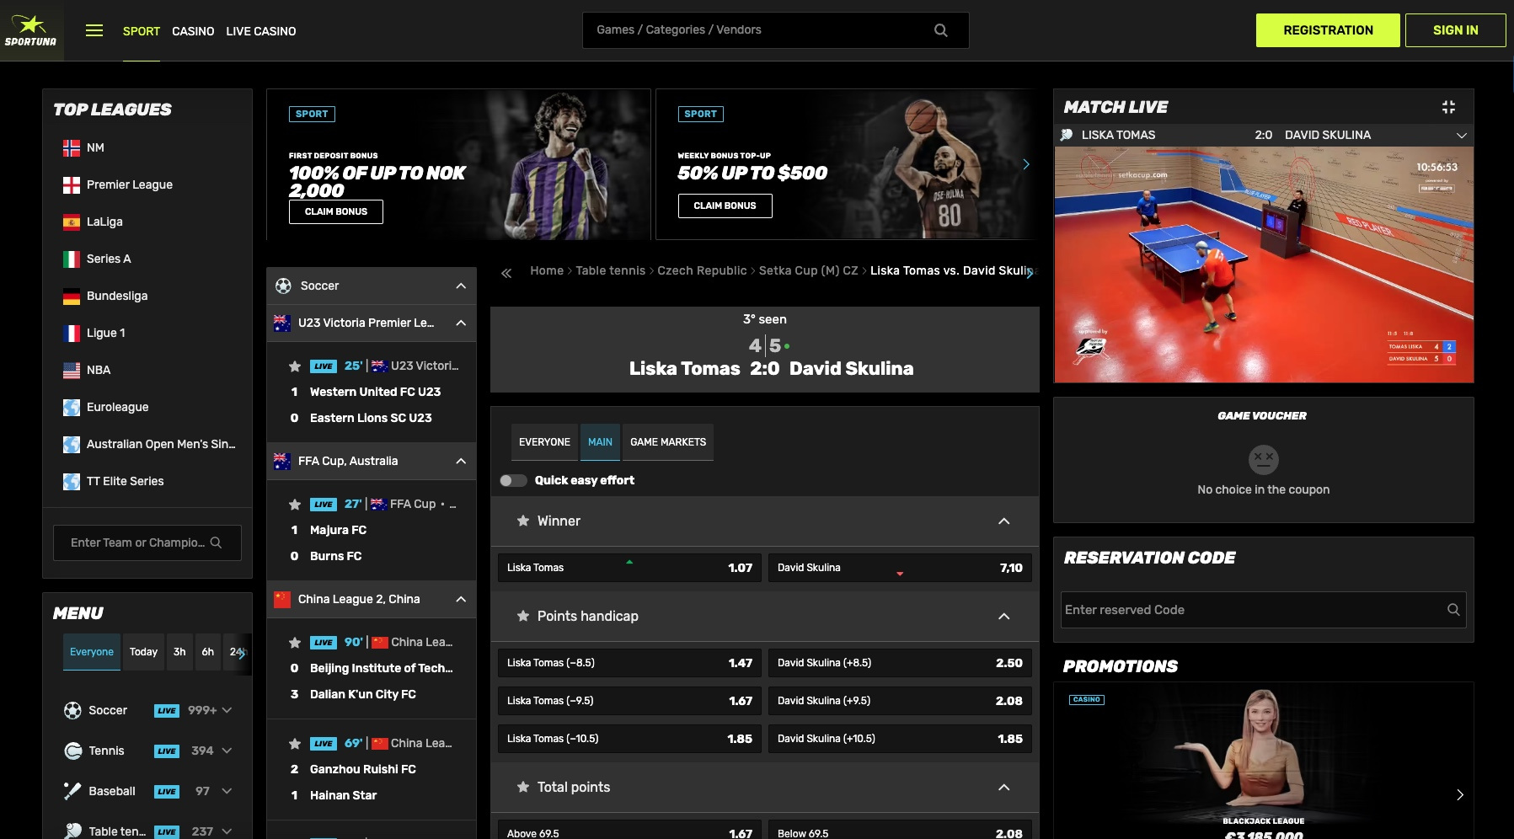1514x839 pixels.
Task: Collapse the China League 2 section
Action: pos(460,599)
